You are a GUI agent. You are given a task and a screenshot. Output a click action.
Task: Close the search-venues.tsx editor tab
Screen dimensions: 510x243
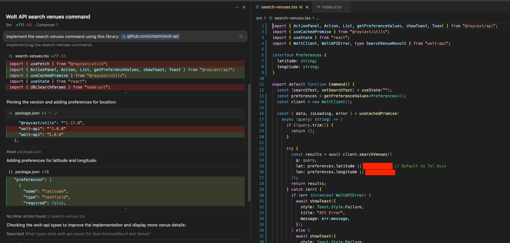point(307,7)
